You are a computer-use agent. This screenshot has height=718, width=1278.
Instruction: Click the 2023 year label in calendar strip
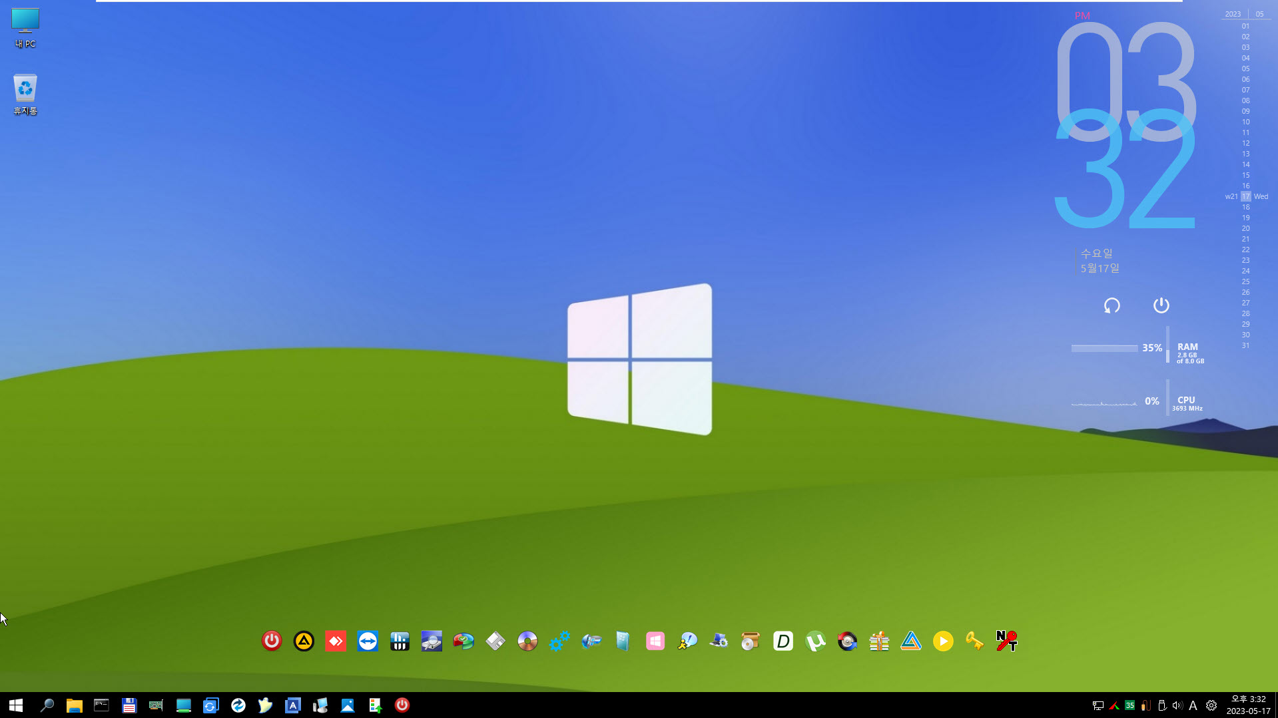coord(1233,14)
